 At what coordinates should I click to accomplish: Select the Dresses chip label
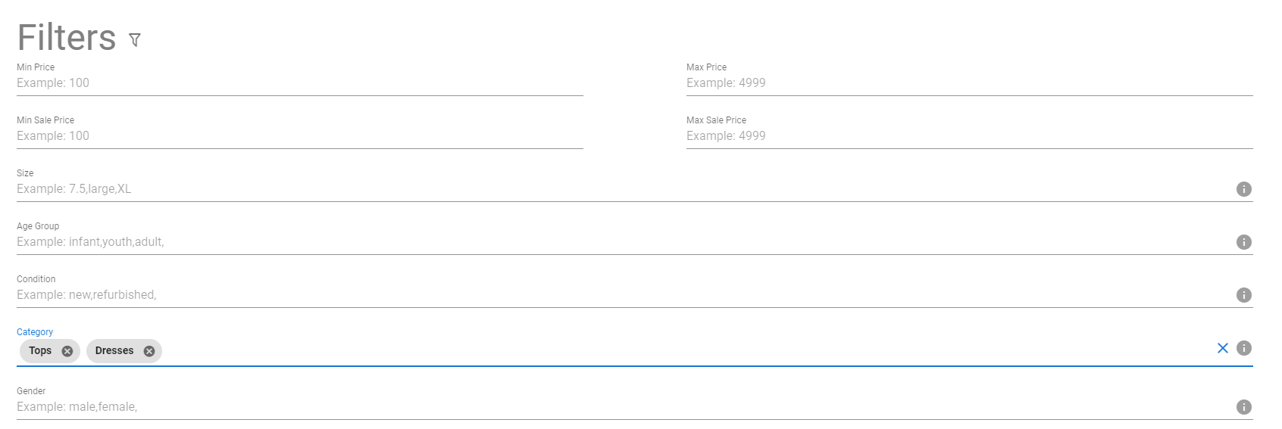click(114, 351)
